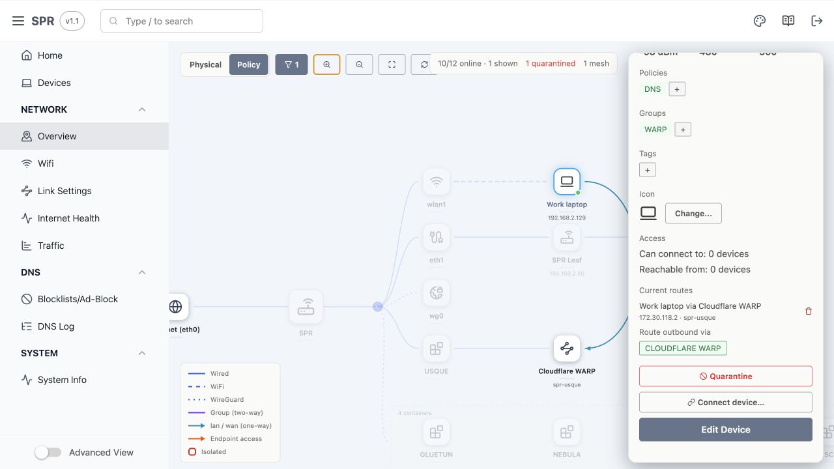Click the SPR logo text

(43, 21)
